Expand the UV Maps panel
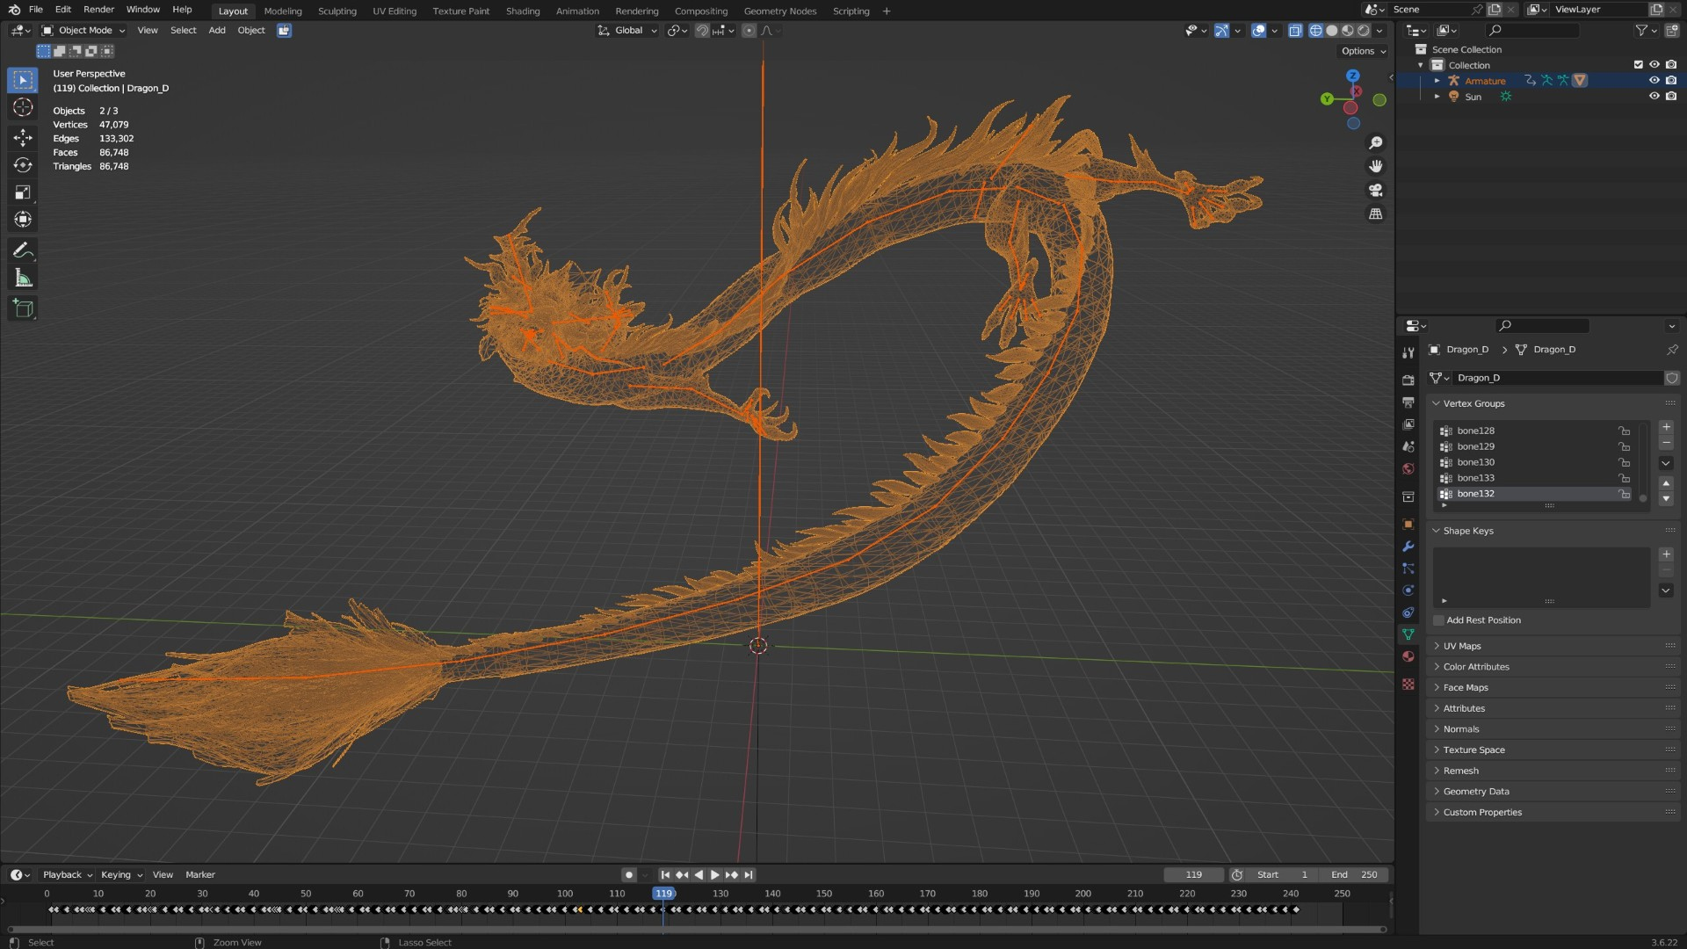 (1462, 646)
